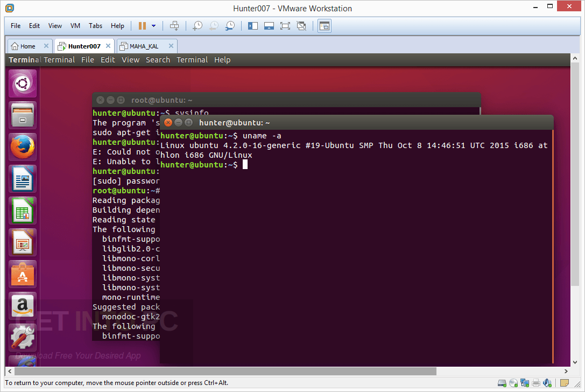Click the printer status bar icon

536,383
